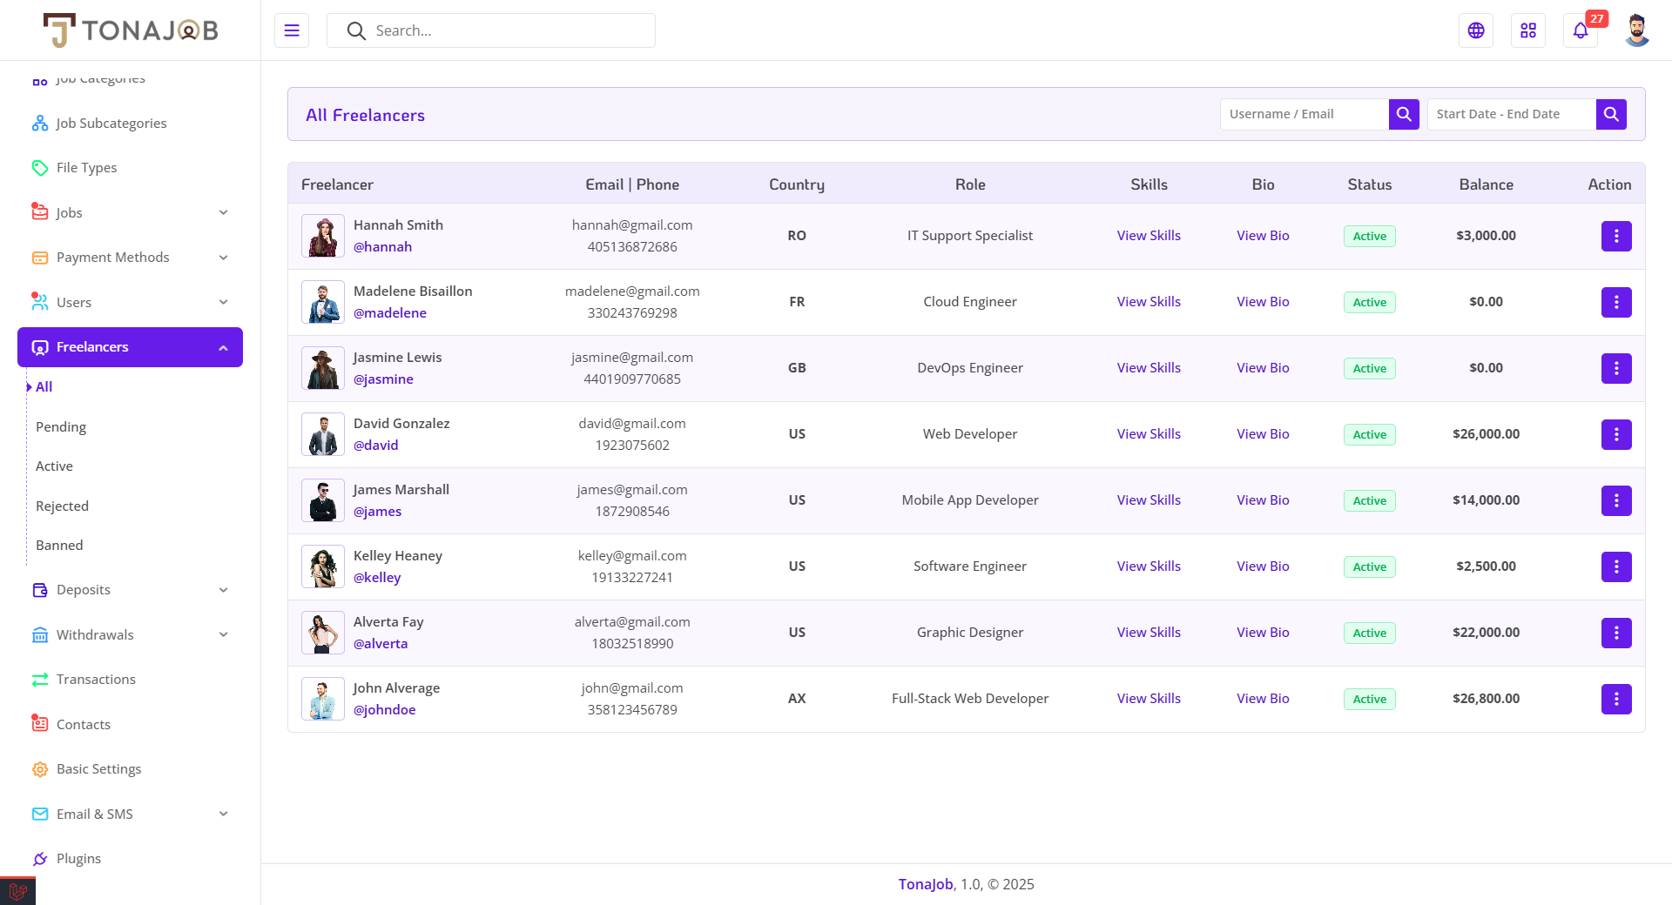Open the notifications bell icon
The width and height of the screenshot is (1672, 905).
click(1581, 30)
